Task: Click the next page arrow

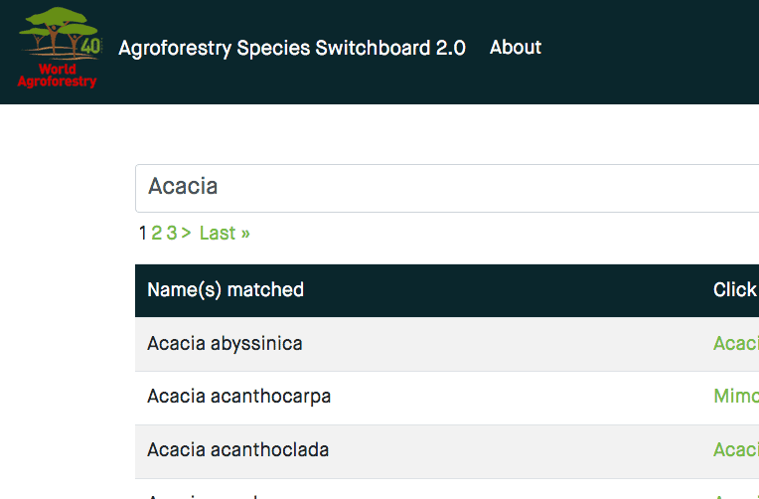Action: [x=187, y=234]
